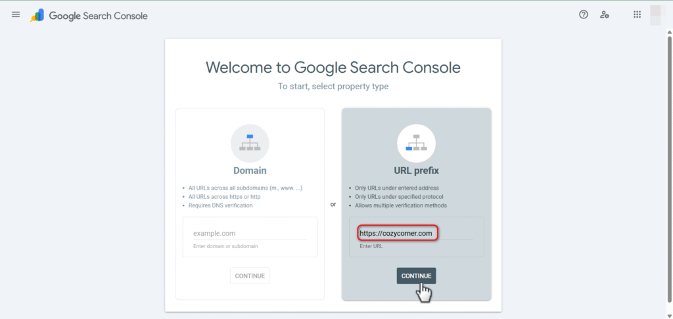Image resolution: width=673 pixels, height=319 pixels.
Task: Click the Domain heading
Action: pyautogui.click(x=250, y=171)
